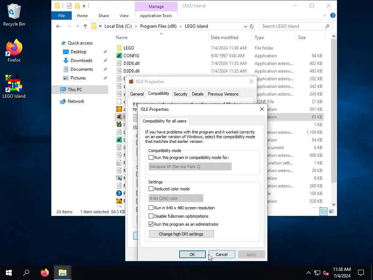Open Explorer help question mark icon
The width and height of the screenshot is (373, 280).
pyautogui.click(x=333, y=15)
